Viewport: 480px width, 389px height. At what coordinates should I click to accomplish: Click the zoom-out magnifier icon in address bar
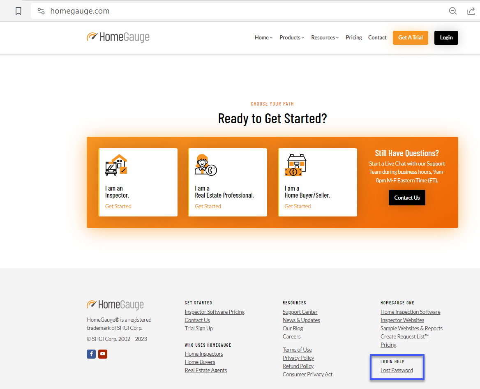(453, 11)
